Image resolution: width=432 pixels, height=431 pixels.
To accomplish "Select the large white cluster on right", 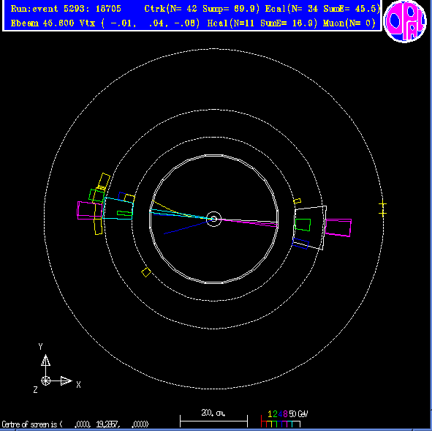I will click(x=309, y=228).
